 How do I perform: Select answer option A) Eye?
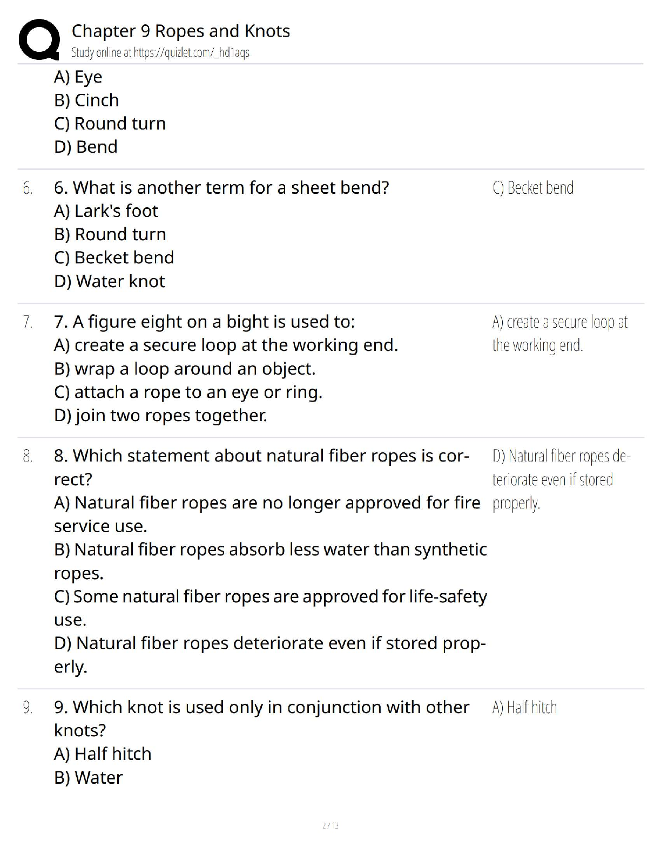pyautogui.click(x=78, y=77)
